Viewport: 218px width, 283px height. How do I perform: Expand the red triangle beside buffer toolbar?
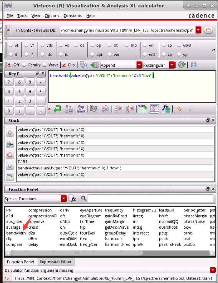50,109
